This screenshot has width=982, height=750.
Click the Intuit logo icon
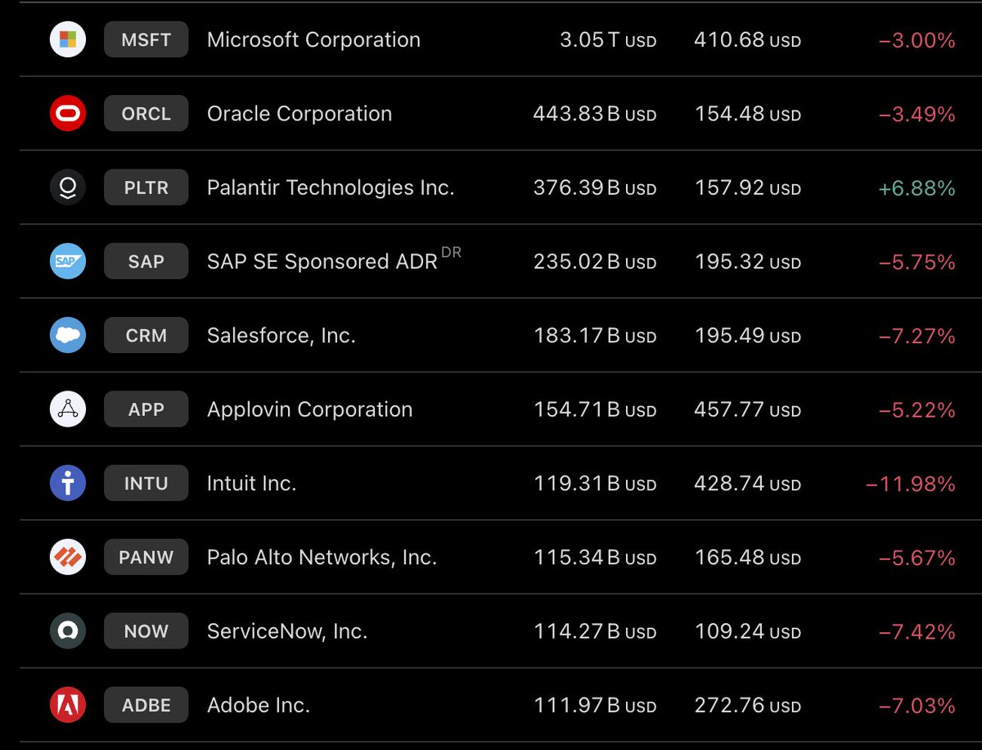pos(68,483)
